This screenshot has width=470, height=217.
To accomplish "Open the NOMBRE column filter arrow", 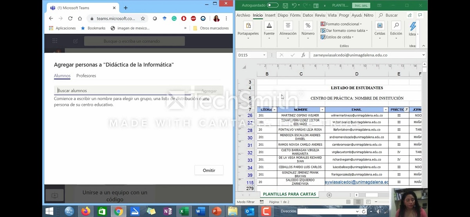I will click(322, 109).
